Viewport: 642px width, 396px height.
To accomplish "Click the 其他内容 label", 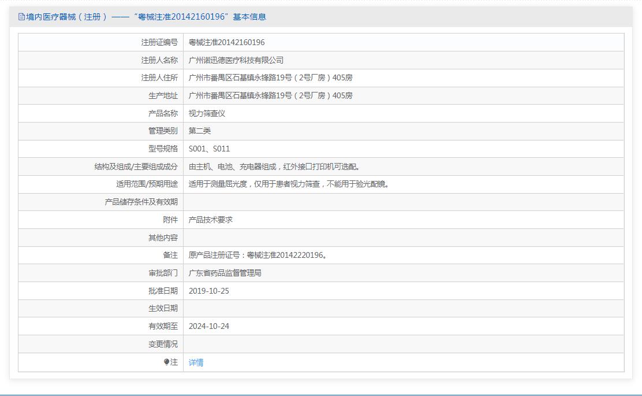I will tap(163, 238).
